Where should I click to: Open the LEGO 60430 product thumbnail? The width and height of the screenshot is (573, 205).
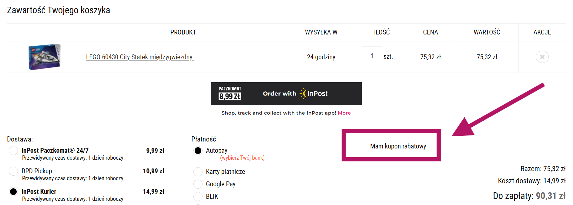[45, 57]
